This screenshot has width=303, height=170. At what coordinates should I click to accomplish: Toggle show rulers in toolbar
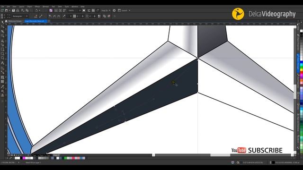[89, 10]
